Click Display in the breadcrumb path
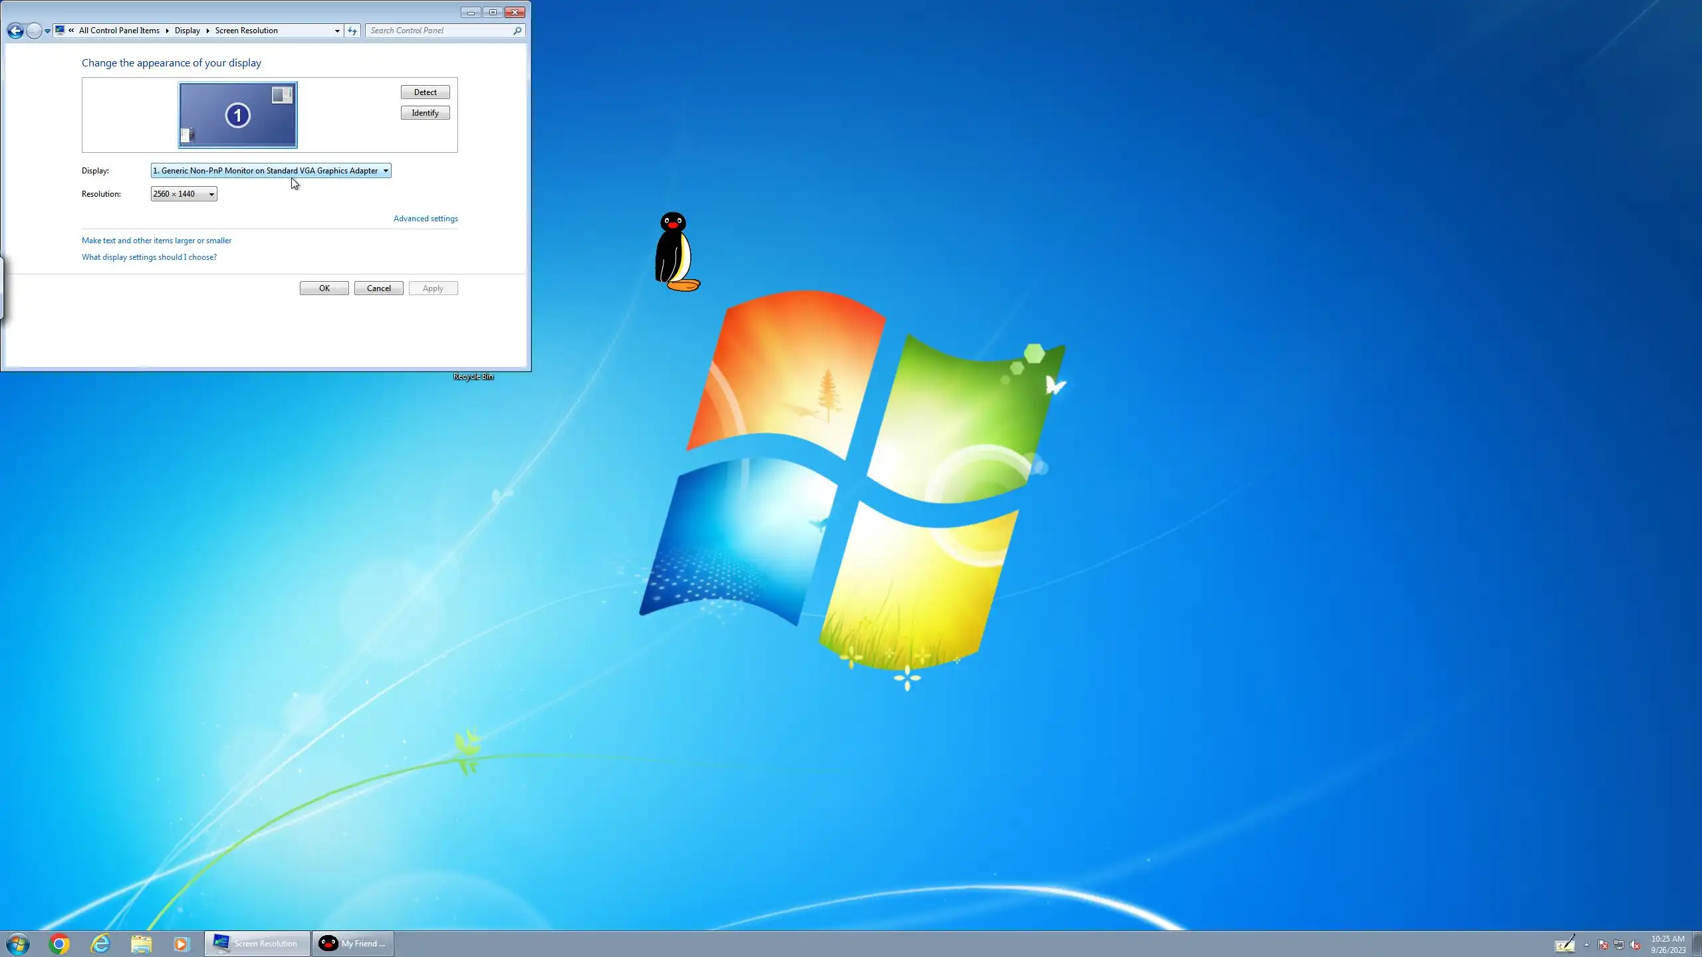Screen dimensions: 1702x957 tap(187, 31)
